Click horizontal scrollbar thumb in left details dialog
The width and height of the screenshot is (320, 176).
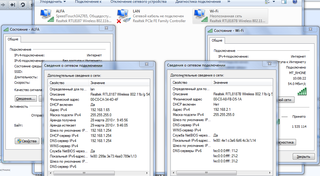click(84, 173)
